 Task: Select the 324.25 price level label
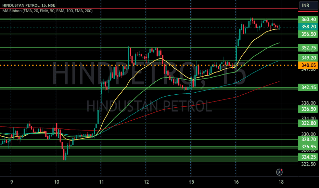(308, 157)
